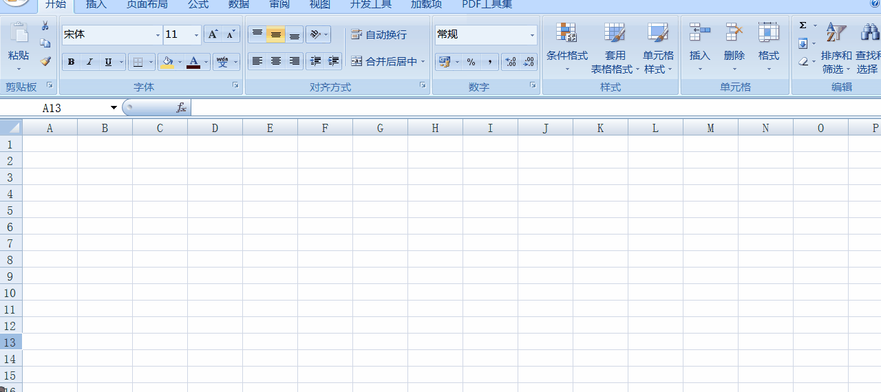Viewport: 881px width, 392px height.
Task: Click the insert function fx button
Action: click(182, 108)
